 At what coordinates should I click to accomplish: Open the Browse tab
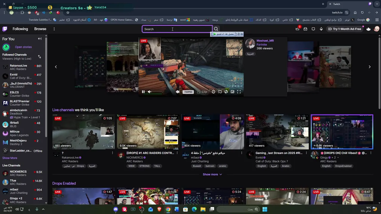pyautogui.click(x=40, y=29)
